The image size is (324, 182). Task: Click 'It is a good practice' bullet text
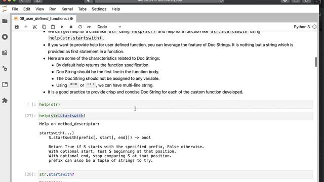tap(145, 92)
